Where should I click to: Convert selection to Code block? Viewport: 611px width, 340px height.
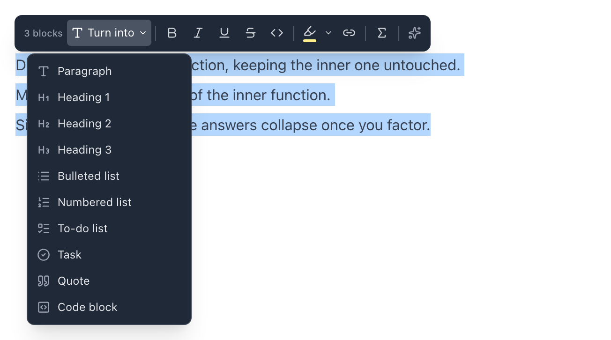[109, 307]
